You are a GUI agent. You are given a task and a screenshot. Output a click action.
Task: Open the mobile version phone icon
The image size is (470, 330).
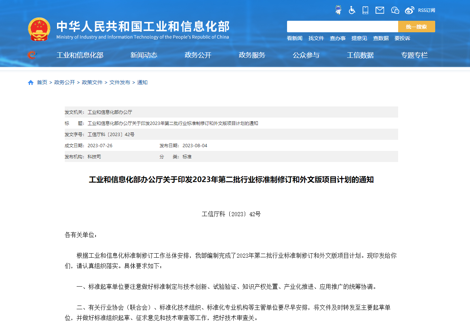pos(366,10)
